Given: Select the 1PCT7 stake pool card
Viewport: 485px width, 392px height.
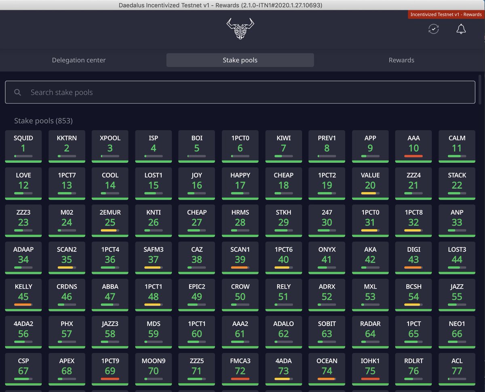Looking at the screenshot, I should click(67, 183).
